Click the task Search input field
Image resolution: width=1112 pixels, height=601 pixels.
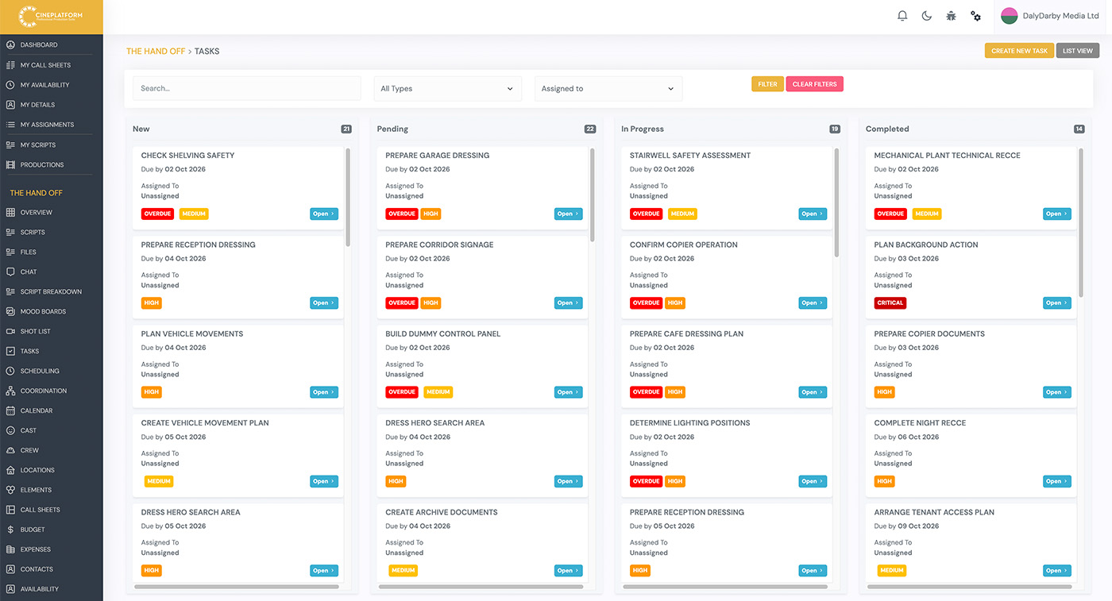[x=246, y=88]
